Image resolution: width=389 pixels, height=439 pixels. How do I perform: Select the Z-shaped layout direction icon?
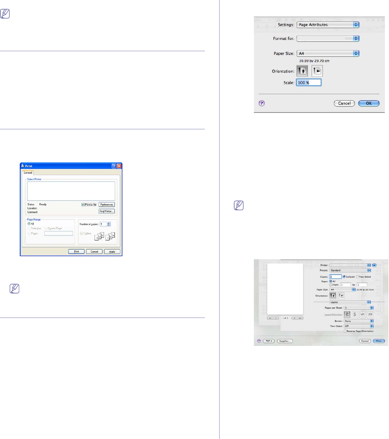(347, 314)
